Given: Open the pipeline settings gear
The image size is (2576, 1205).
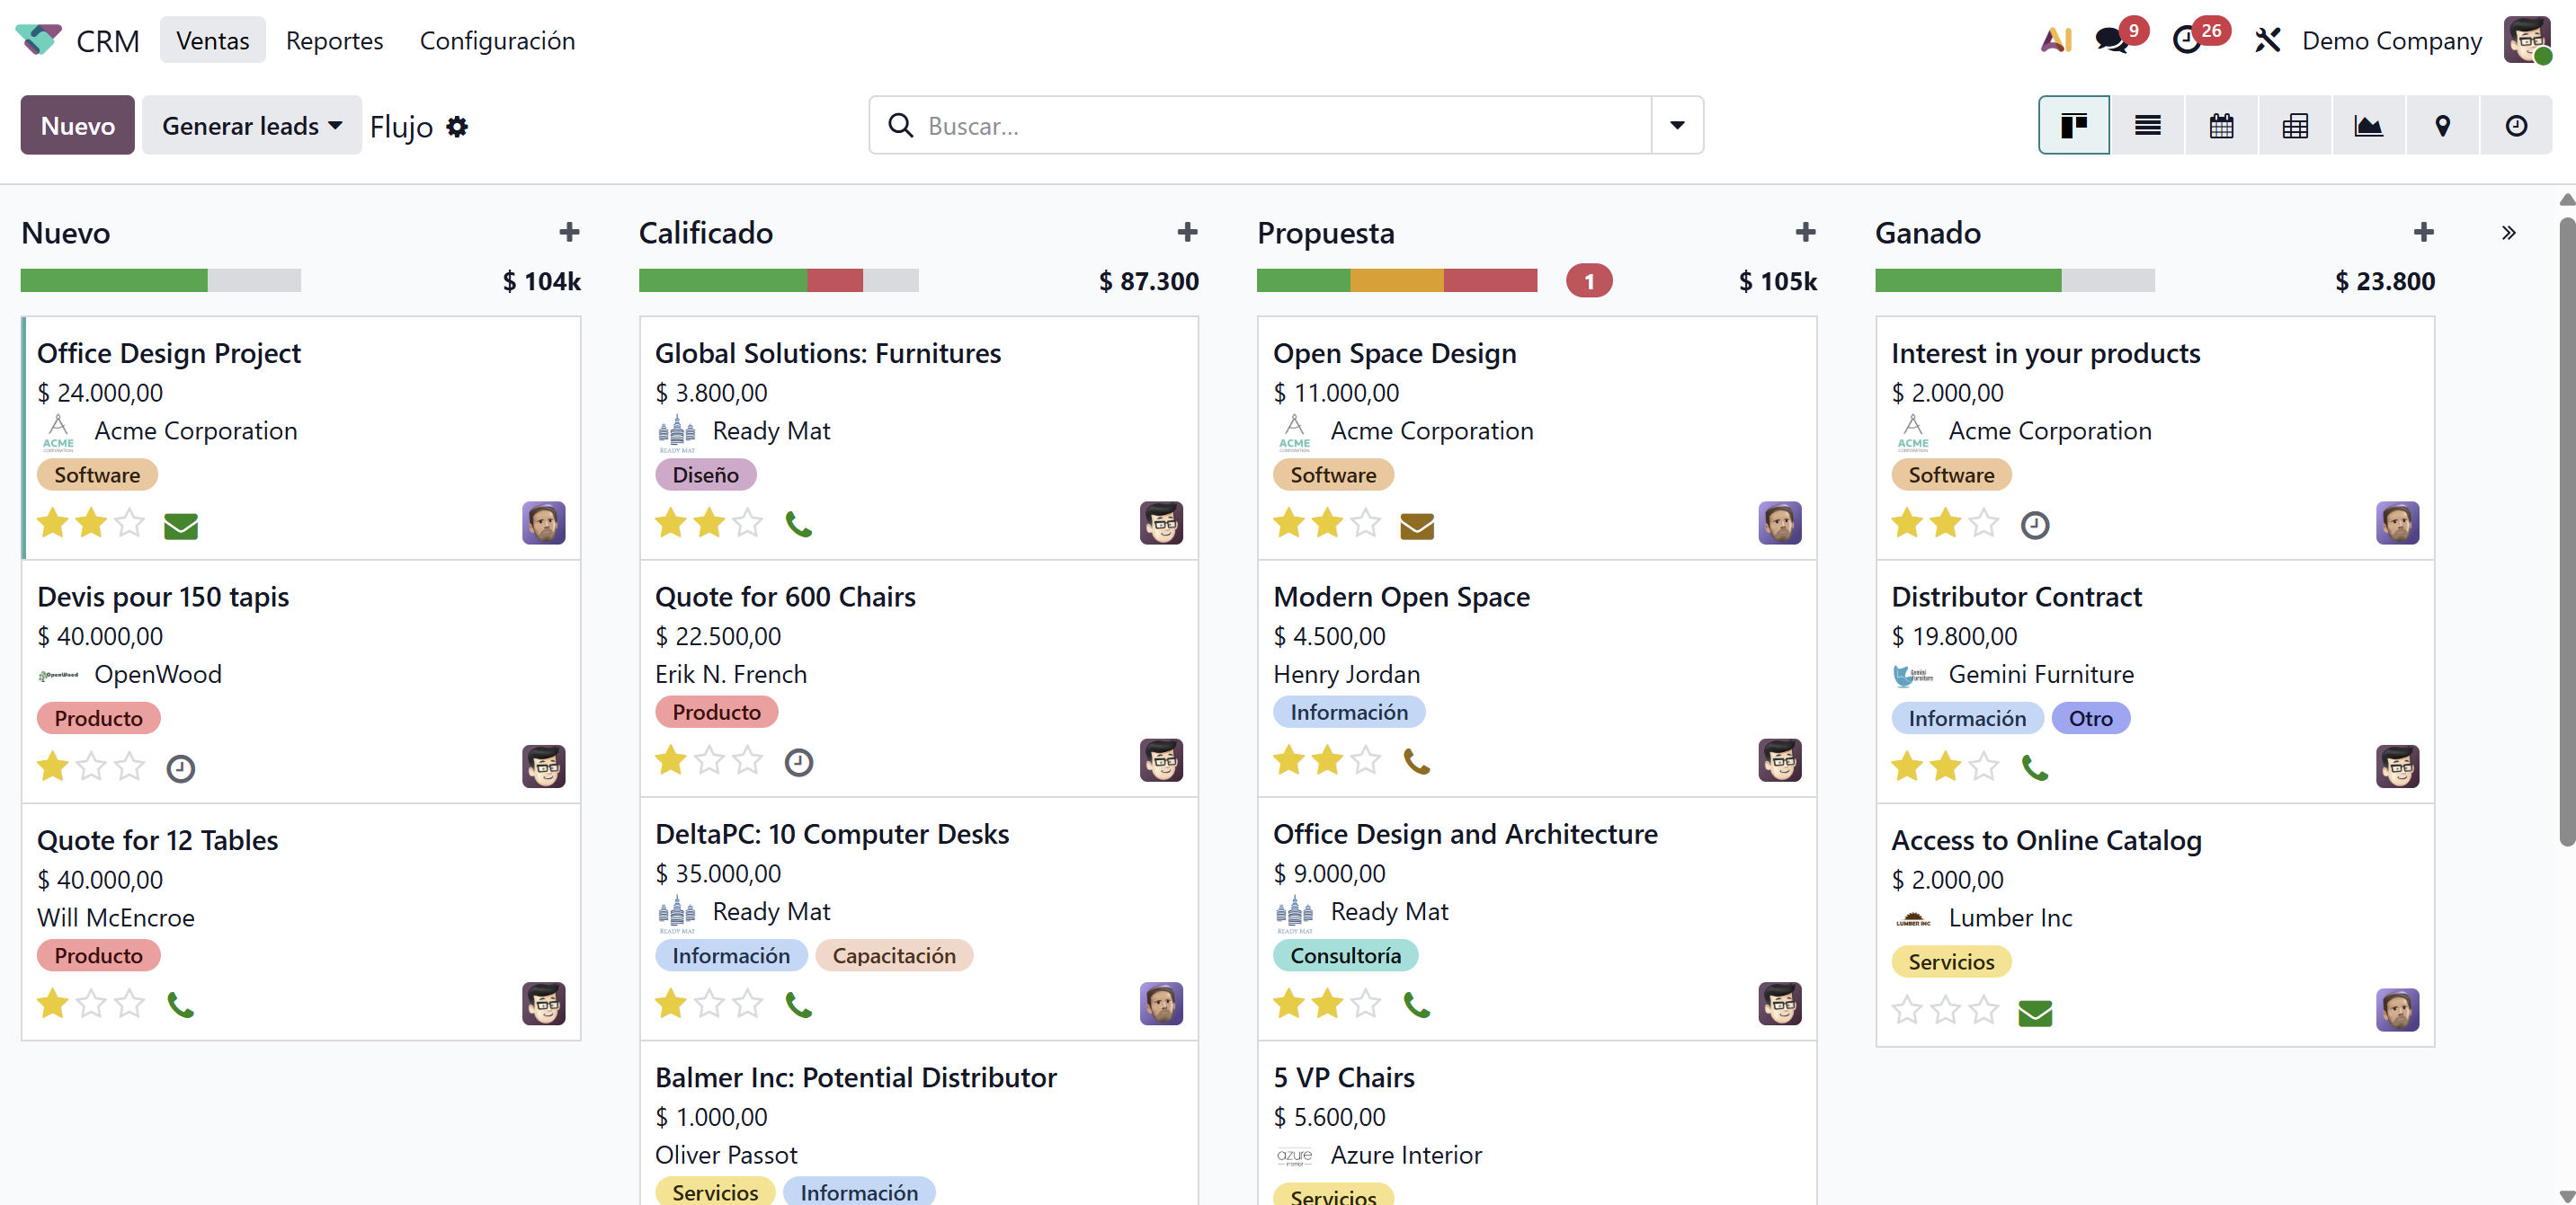Looking at the screenshot, I should (457, 127).
